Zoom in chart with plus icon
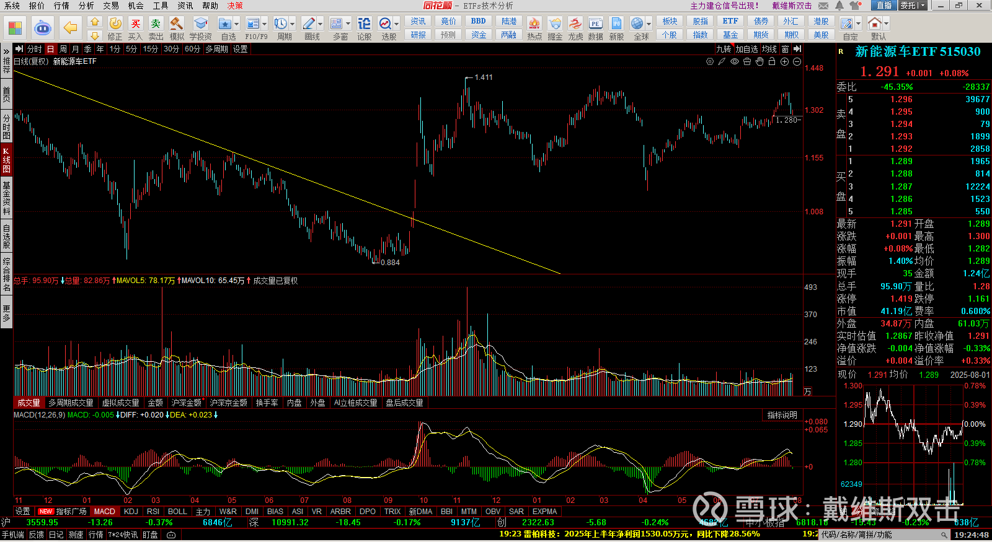This screenshot has height=542, width=992. click(x=784, y=61)
